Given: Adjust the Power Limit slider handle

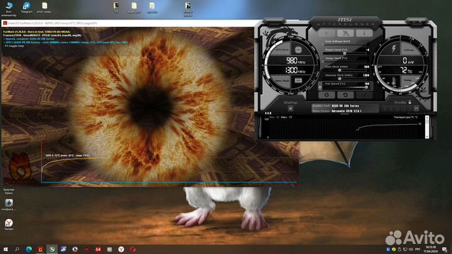Looking at the screenshot, I should click(x=345, y=53).
